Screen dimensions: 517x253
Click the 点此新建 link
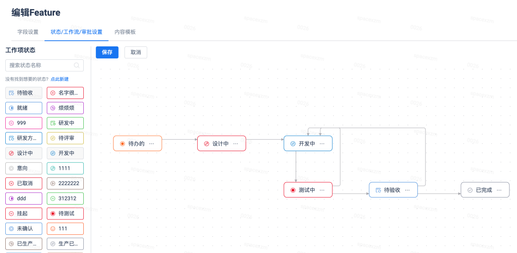click(x=60, y=79)
